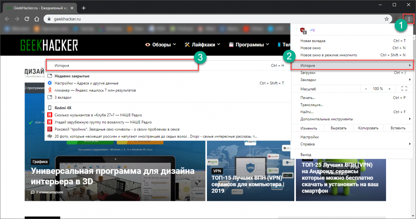The height and width of the screenshot is (219, 416).
Task: Click the red shield extension icon
Action: pos(303,30)
